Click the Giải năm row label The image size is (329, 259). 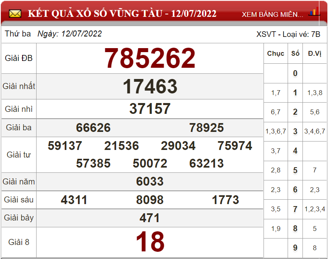pos(18,182)
